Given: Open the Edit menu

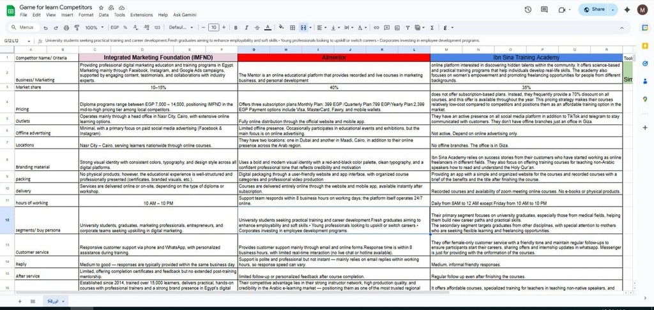Looking at the screenshot, I should (x=36, y=15).
